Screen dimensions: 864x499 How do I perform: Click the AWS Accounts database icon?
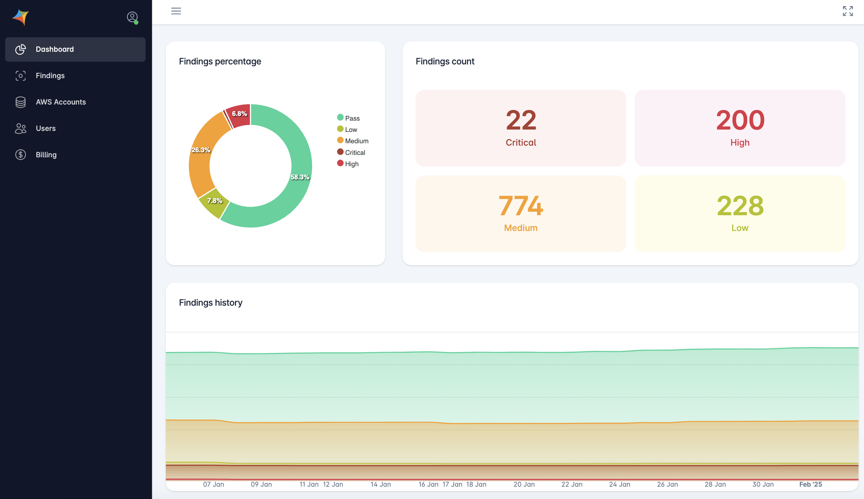(x=21, y=102)
